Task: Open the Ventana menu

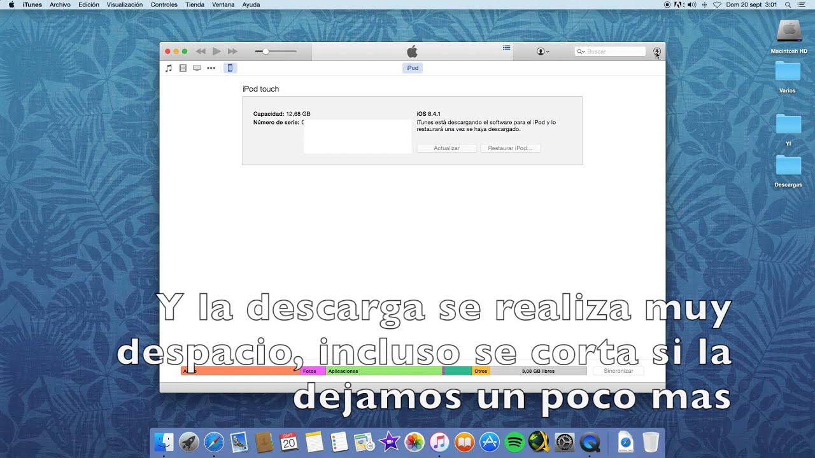Action: pos(223,4)
